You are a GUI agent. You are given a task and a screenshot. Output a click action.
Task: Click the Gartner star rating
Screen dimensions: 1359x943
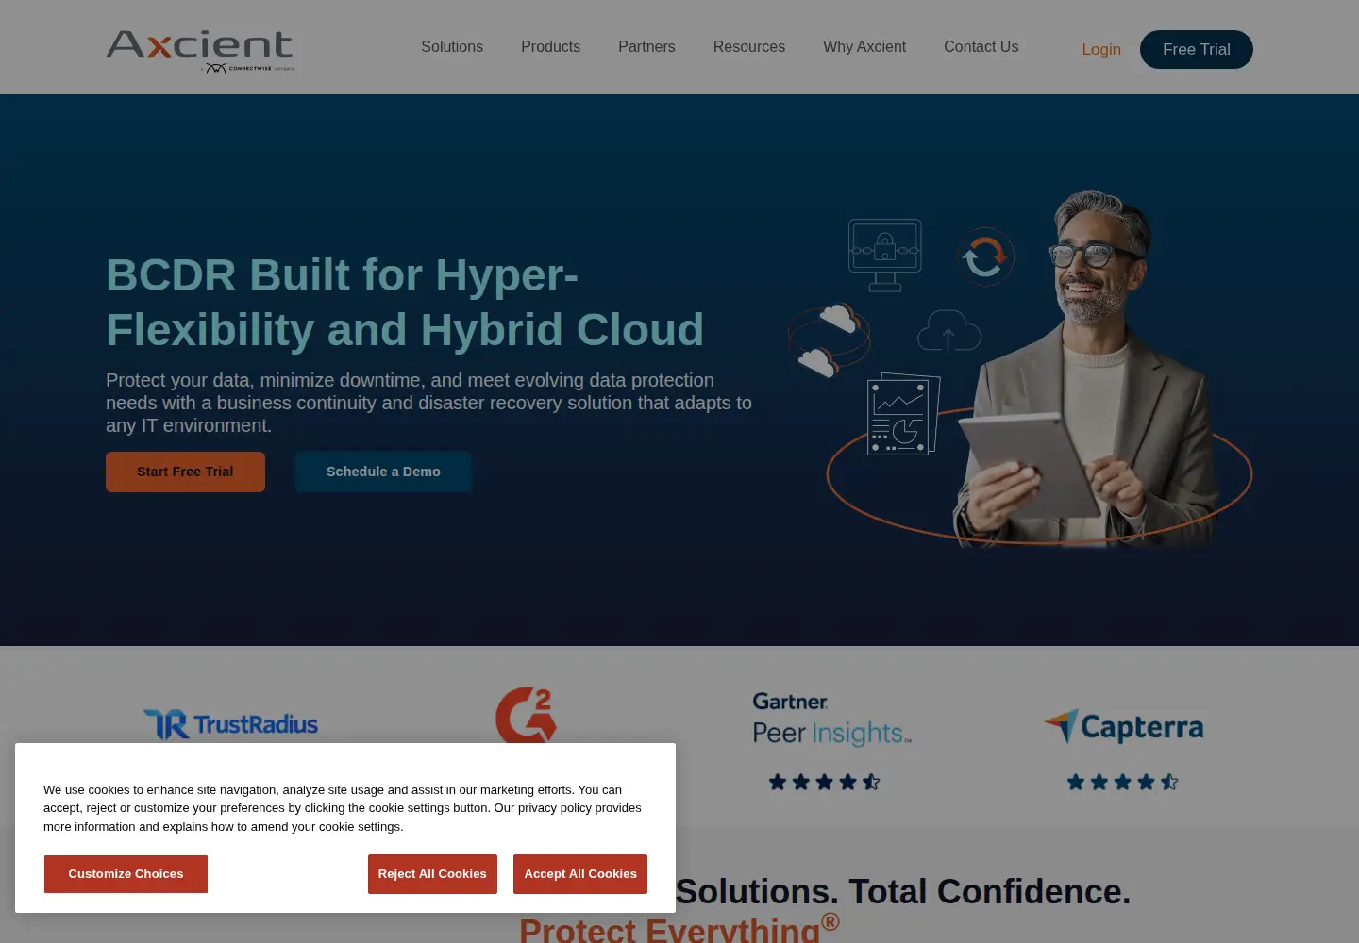[824, 782]
